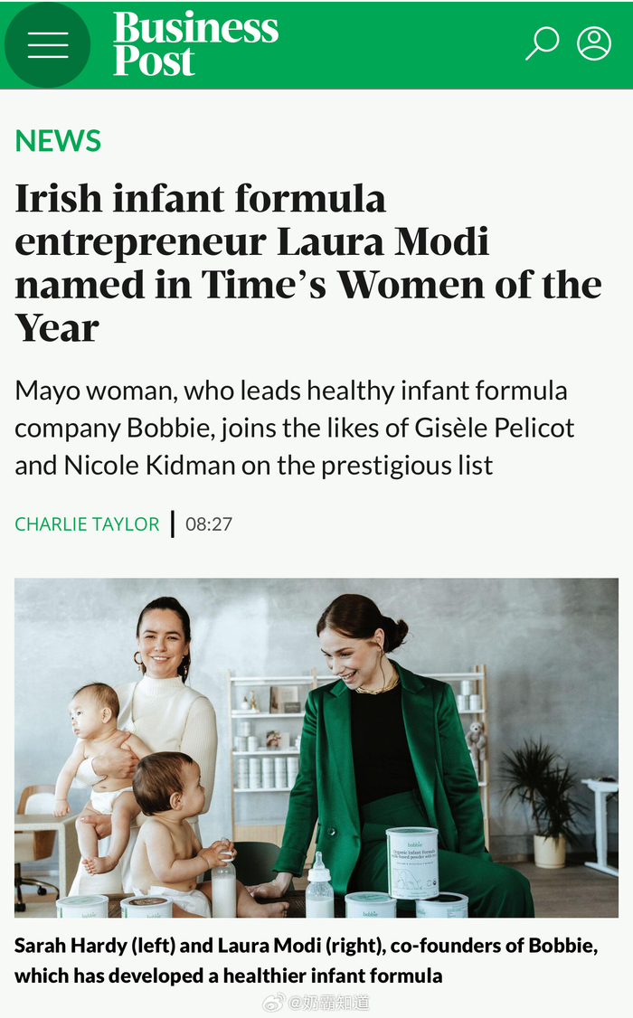Click the Laura Modi article headline

pyautogui.click(x=307, y=262)
